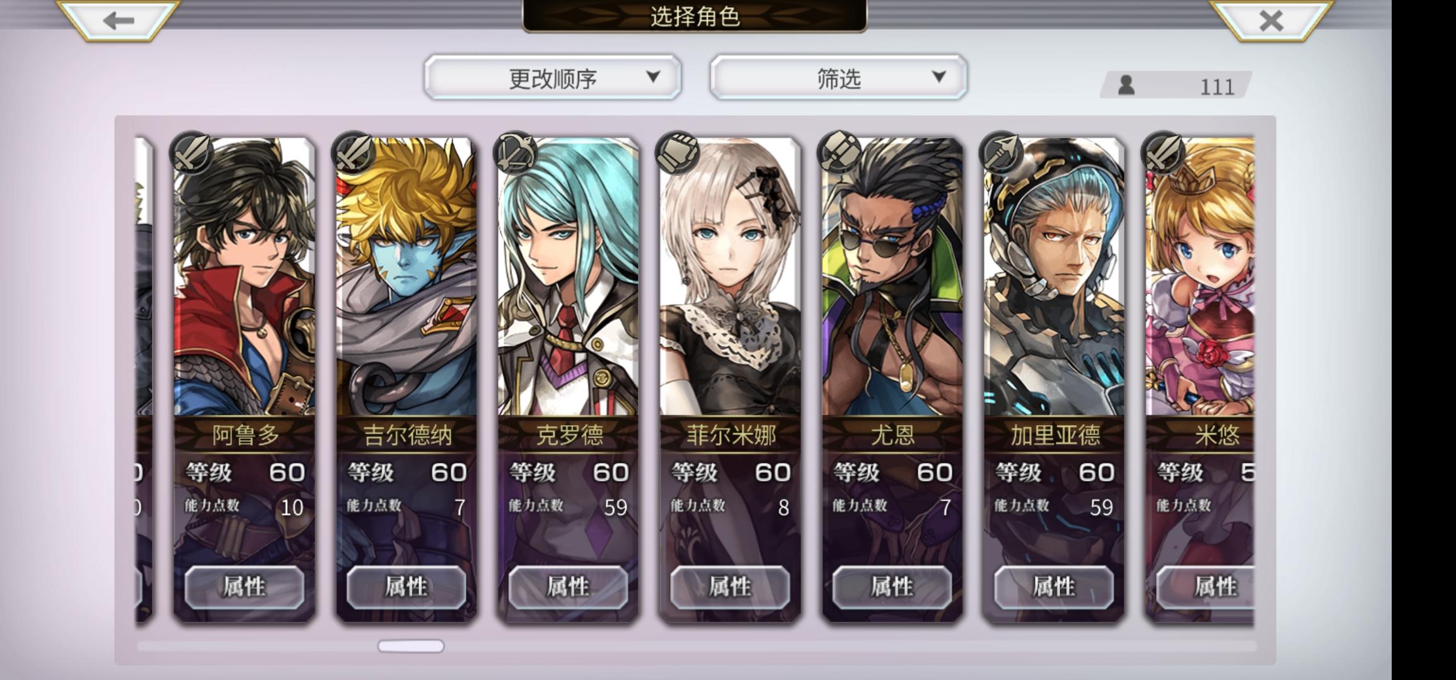This screenshot has width=1456, height=680.
Task: Open 属性 for 克罗德
Action: (x=569, y=587)
